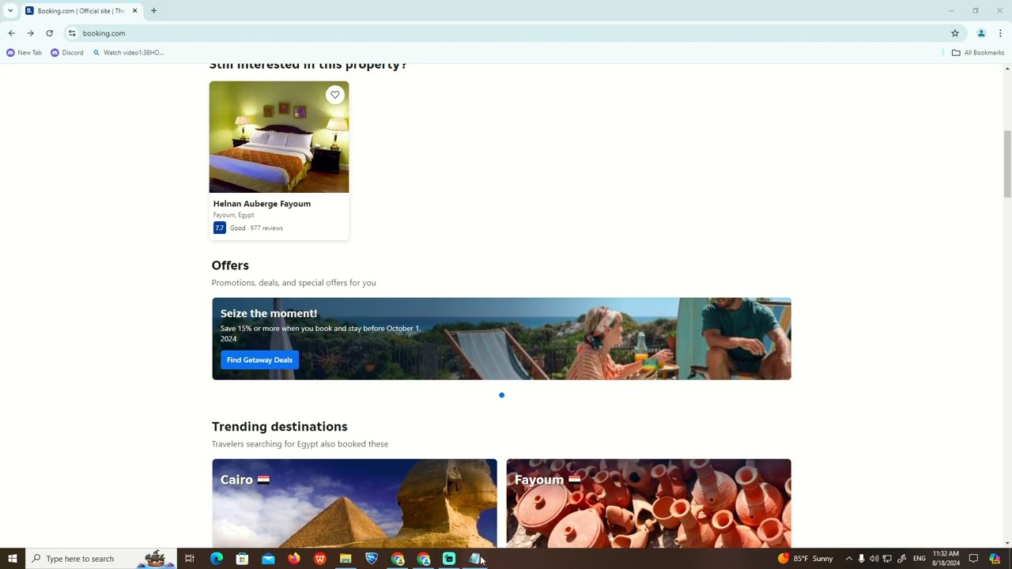Open the Discord bookmark

(x=67, y=53)
